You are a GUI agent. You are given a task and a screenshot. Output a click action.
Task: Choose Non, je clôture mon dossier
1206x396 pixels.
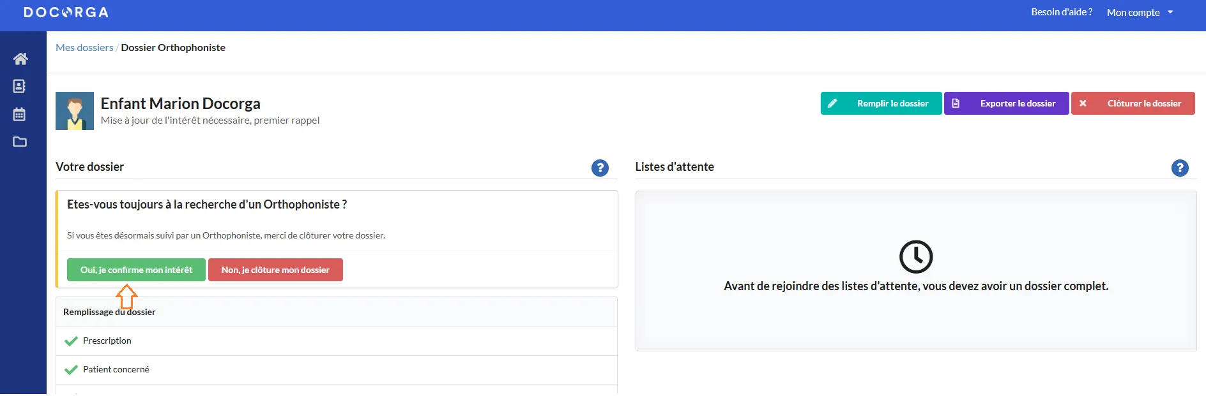tap(275, 270)
